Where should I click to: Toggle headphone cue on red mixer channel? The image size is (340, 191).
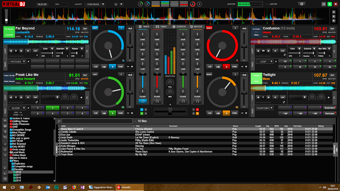click(x=157, y=101)
